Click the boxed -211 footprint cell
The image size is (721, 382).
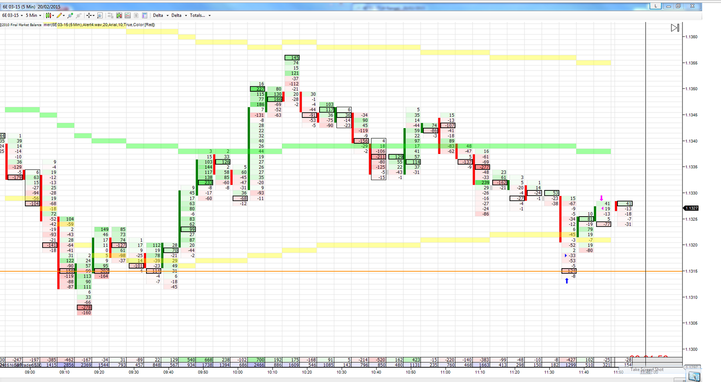point(379,157)
